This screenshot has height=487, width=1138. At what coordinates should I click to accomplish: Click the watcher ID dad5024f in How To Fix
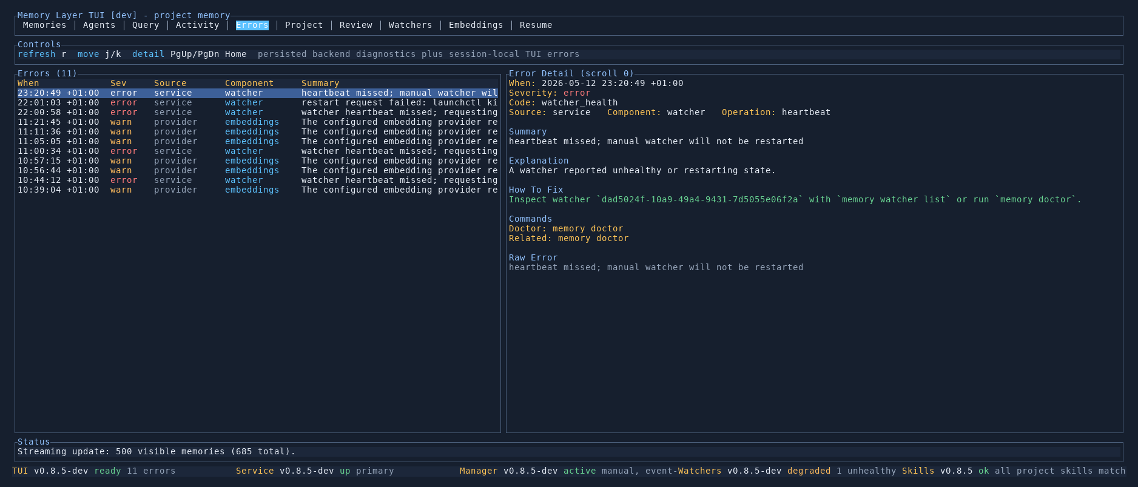coord(700,199)
